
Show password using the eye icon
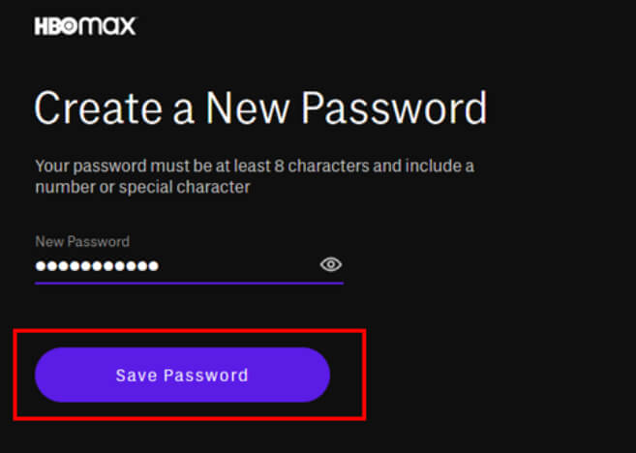tap(331, 265)
